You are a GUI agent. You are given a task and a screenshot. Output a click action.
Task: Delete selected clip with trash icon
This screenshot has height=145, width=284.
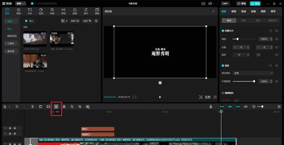tap(40, 107)
